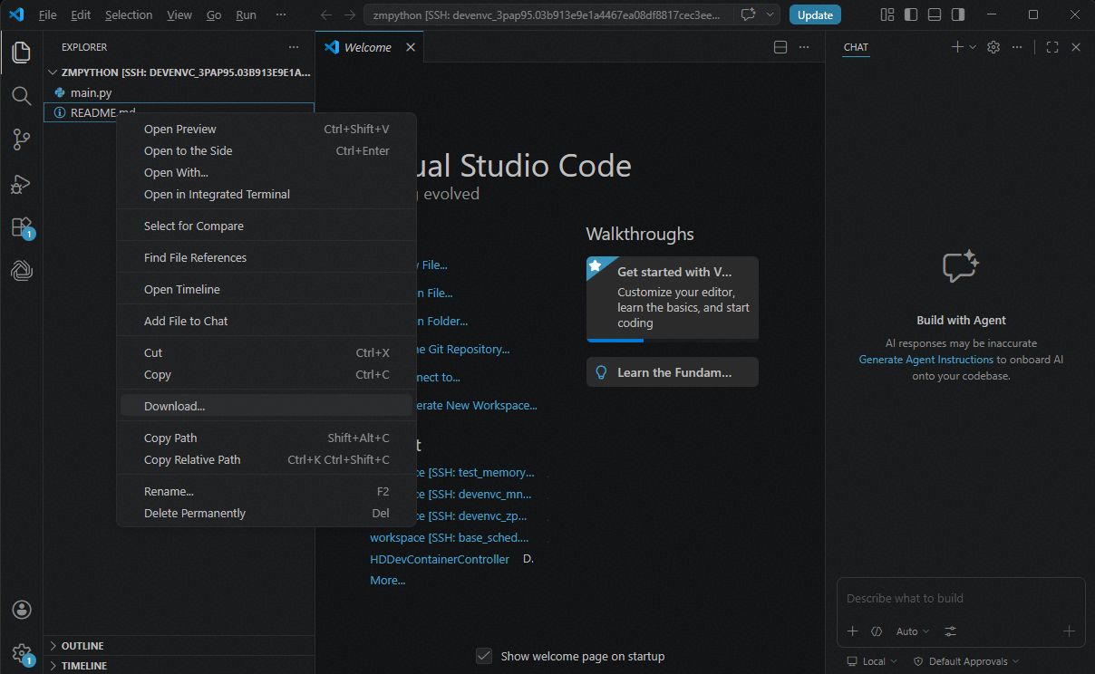
Task: Open editor more actions ellipsis
Action: pyautogui.click(x=804, y=47)
